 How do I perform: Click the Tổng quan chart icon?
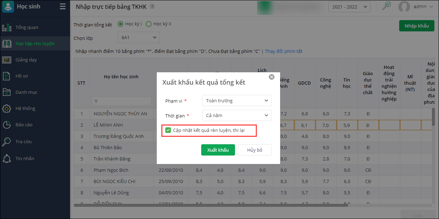[x=7, y=28]
